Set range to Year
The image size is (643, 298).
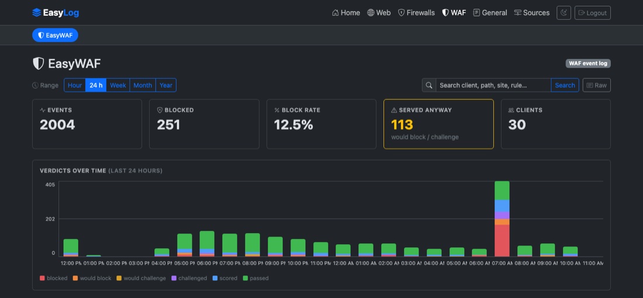166,85
